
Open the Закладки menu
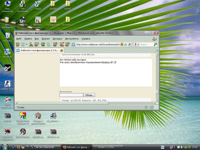click(57, 39)
